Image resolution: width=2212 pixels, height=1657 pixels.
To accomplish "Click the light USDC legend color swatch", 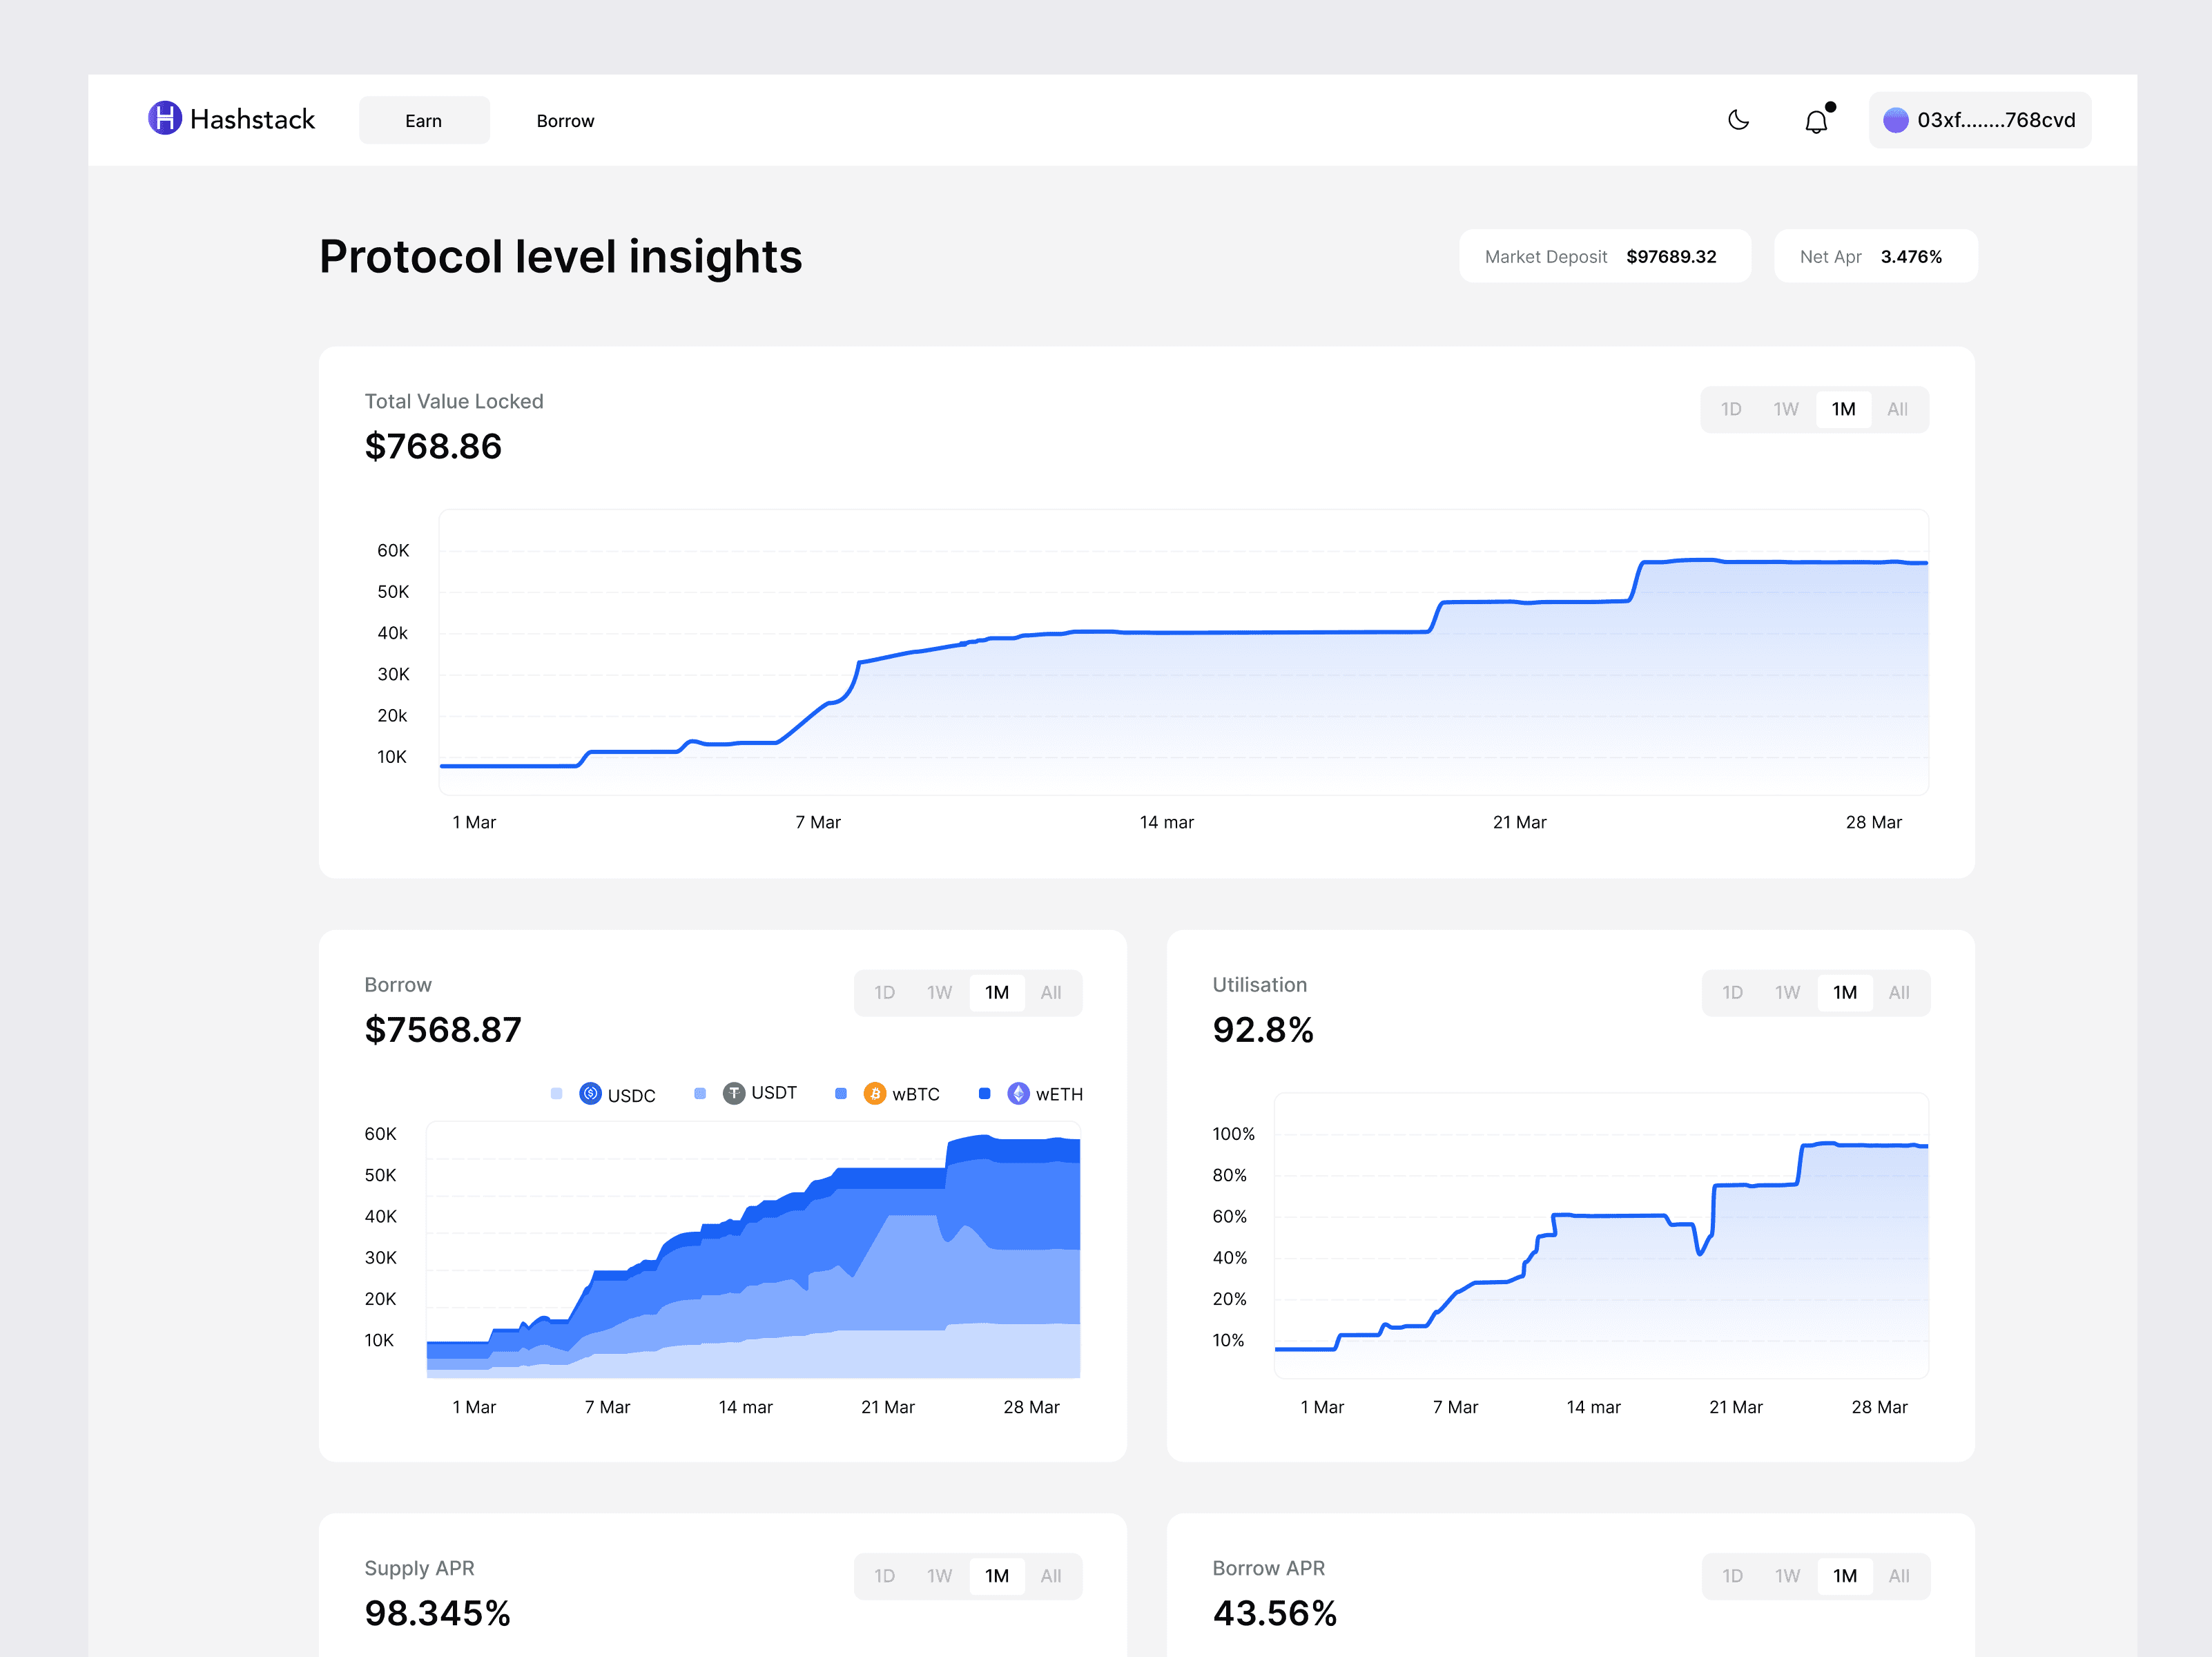I will [556, 1094].
